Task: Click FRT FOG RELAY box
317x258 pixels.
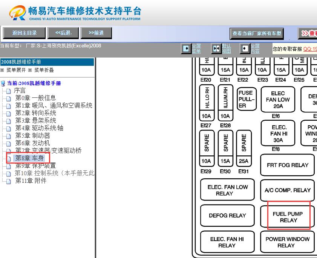Action: tap(288, 165)
